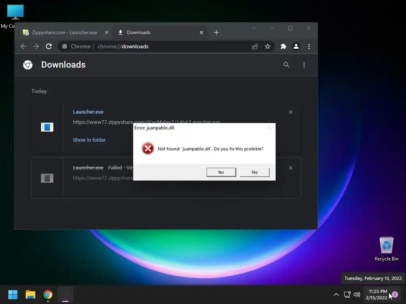Search downloads with magnifier icon
Image resolution: width=406 pixels, height=304 pixels.
pos(286,65)
